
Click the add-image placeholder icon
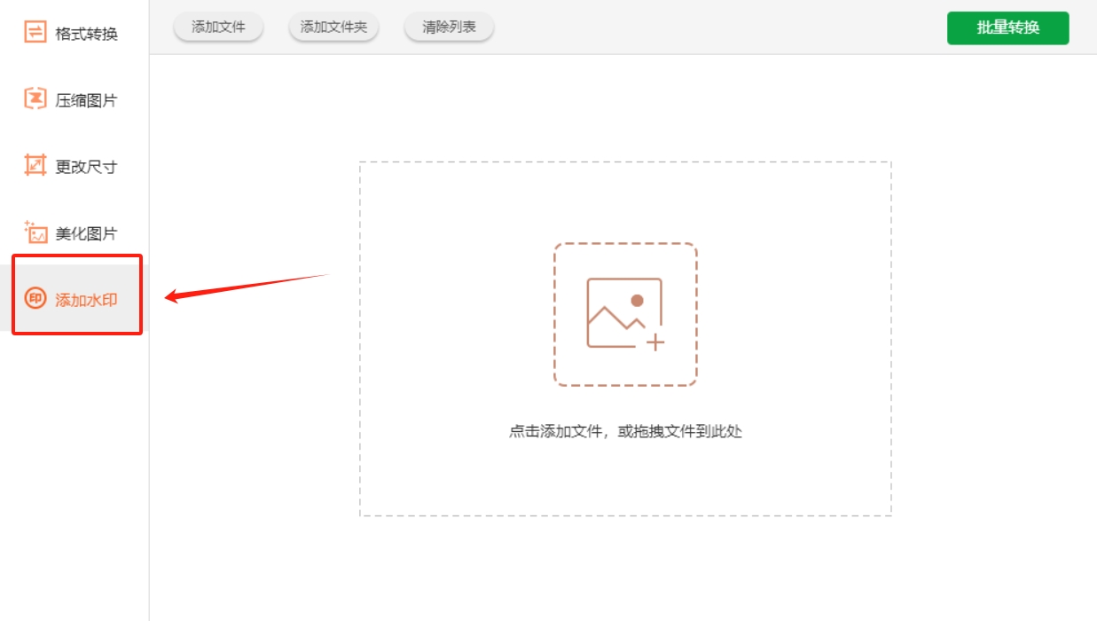coord(625,314)
